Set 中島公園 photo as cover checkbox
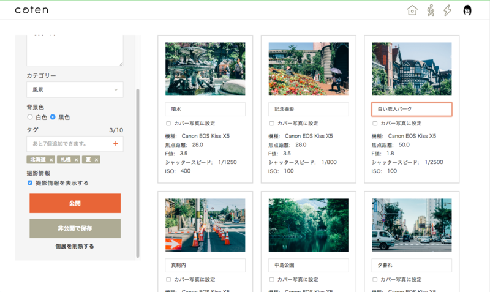The height and width of the screenshot is (292, 490). pos(271,280)
